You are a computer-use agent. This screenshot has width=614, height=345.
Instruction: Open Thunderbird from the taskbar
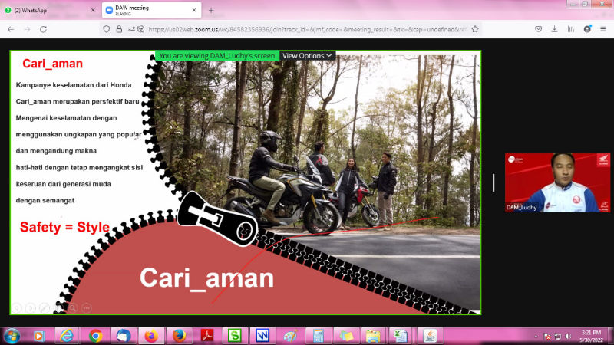tap(124, 336)
